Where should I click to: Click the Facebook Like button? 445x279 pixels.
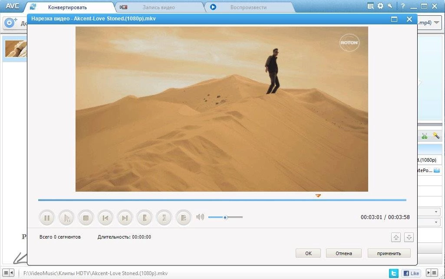411,273
